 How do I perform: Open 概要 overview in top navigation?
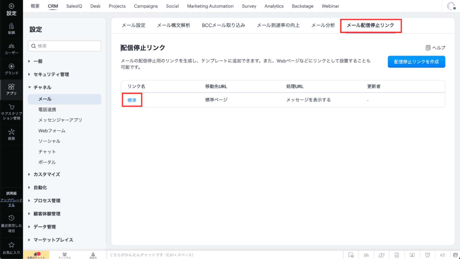35,6
